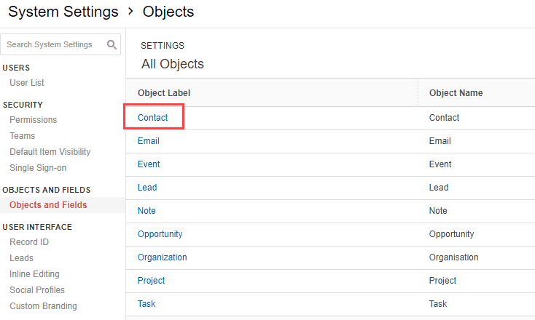
Task: Open the Event object
Action: [x=149, y=164]
